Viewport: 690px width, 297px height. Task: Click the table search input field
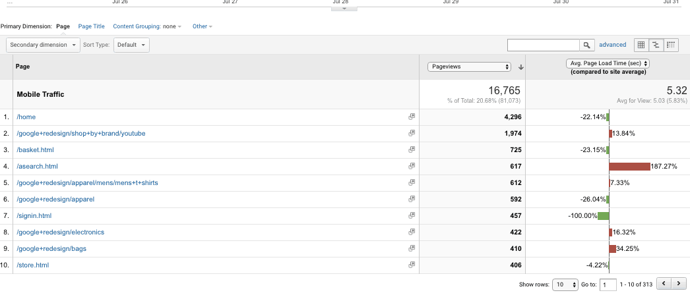(x=543, y=45)
